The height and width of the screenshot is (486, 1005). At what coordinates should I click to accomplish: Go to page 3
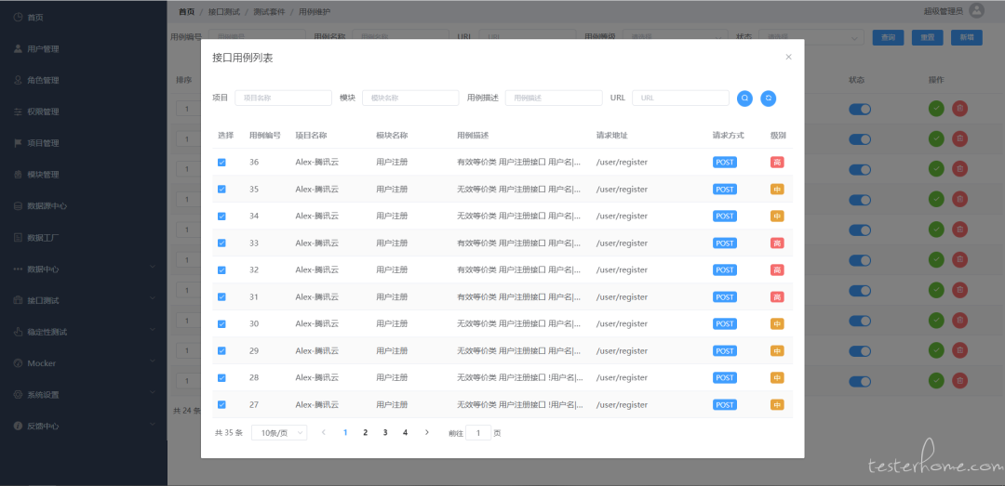click(385, 432)
